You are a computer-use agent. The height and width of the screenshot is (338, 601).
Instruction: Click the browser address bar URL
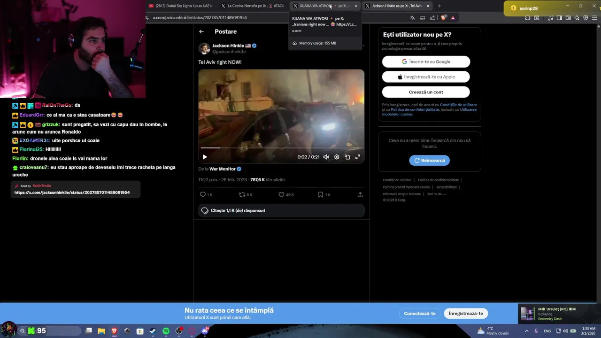pyautogui.click(x=200, y=18)
